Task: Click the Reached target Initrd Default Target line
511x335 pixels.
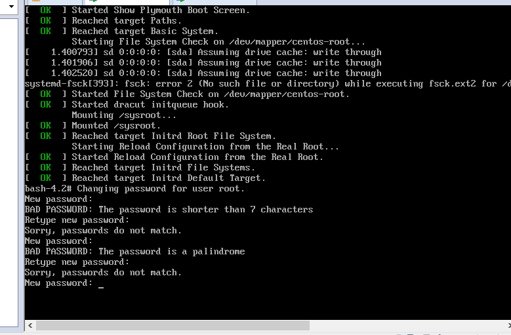Action: (169, 178)
